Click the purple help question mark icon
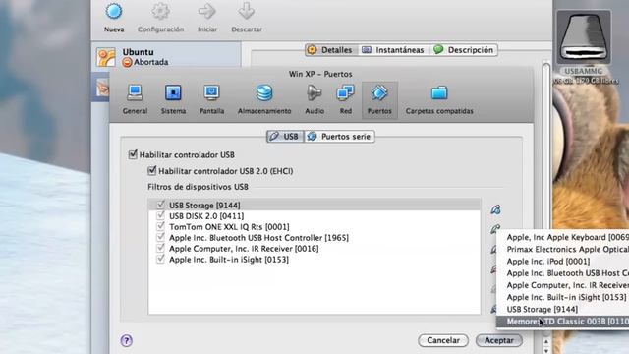The image size is (629, 354). [127, 341]
